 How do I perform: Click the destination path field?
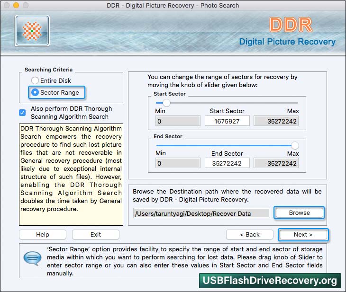(x=201, y=213)
